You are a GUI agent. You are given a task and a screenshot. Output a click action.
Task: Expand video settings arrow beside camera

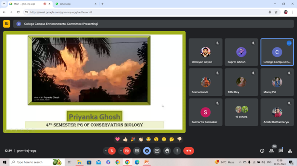(121, 151)
